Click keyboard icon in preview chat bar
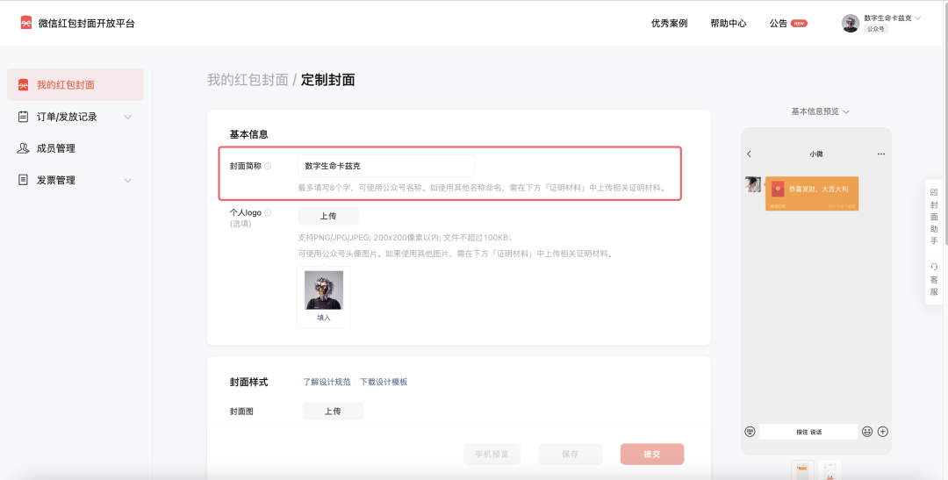Viewport: 948px width, 480px height. [750, 432]
